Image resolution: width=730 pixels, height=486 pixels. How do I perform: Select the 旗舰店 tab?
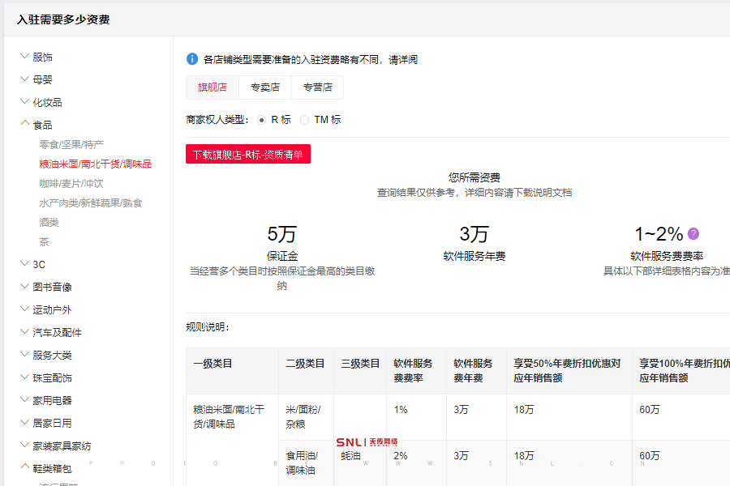tap(212, 87)
